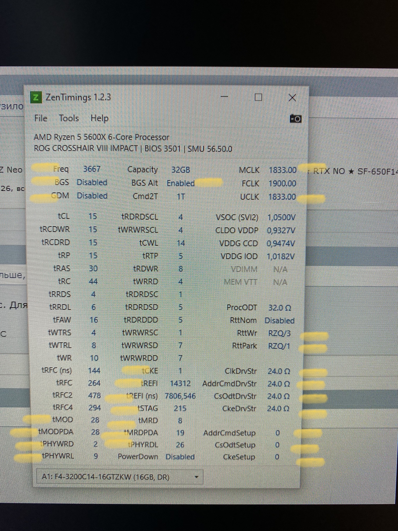Click the tRAS value 30
Viewport: 398px width, 531px height.
[x=93, y=268]
